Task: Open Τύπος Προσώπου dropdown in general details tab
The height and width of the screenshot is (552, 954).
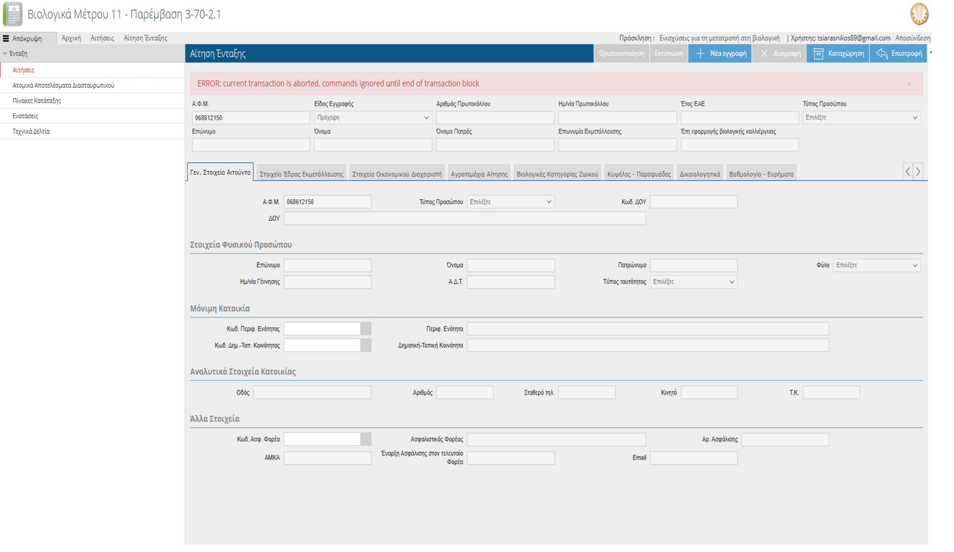Action: 511,202
